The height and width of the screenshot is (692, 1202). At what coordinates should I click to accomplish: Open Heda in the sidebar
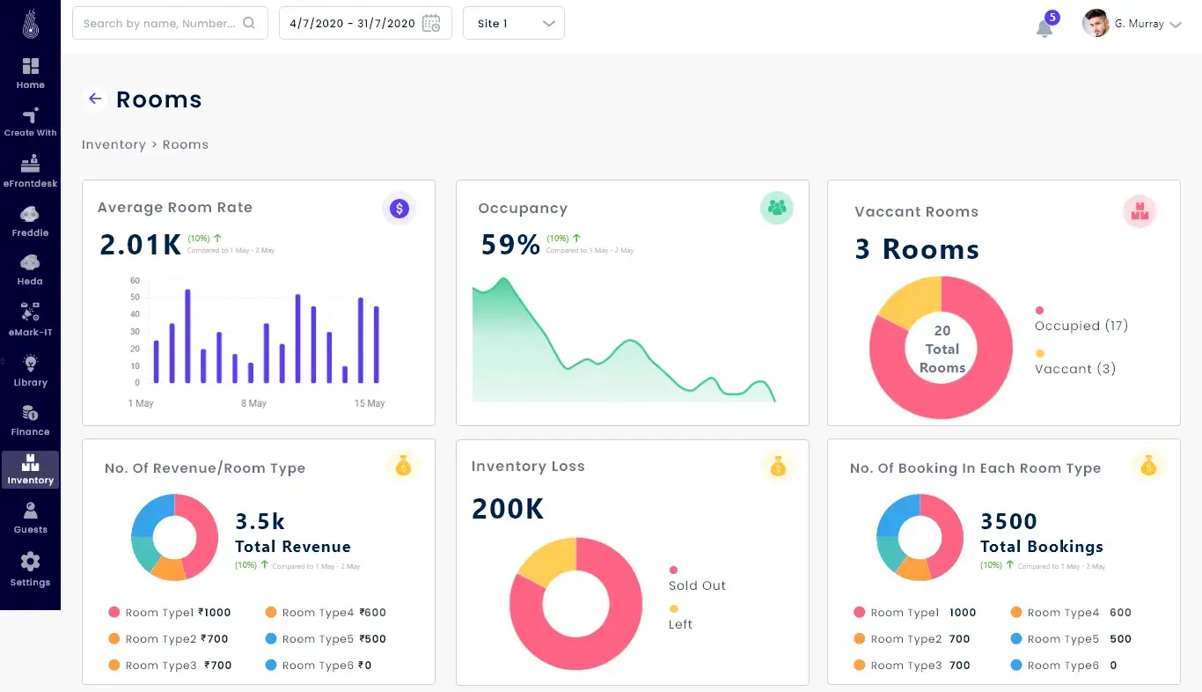pyautogui.click(x=30, y=270)
